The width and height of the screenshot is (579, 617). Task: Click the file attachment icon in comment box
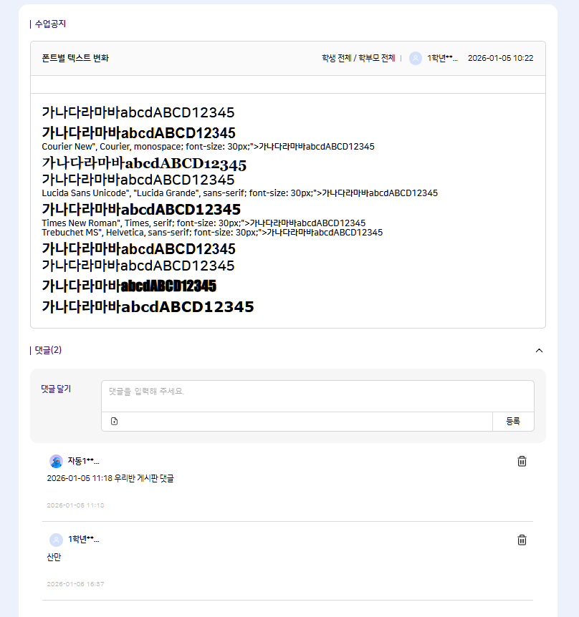tap(115, 422)
